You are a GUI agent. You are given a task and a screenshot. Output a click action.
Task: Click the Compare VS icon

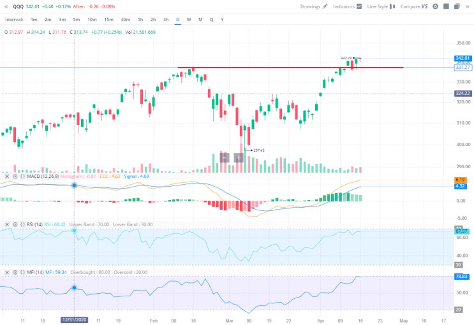(x=424, y=6)
